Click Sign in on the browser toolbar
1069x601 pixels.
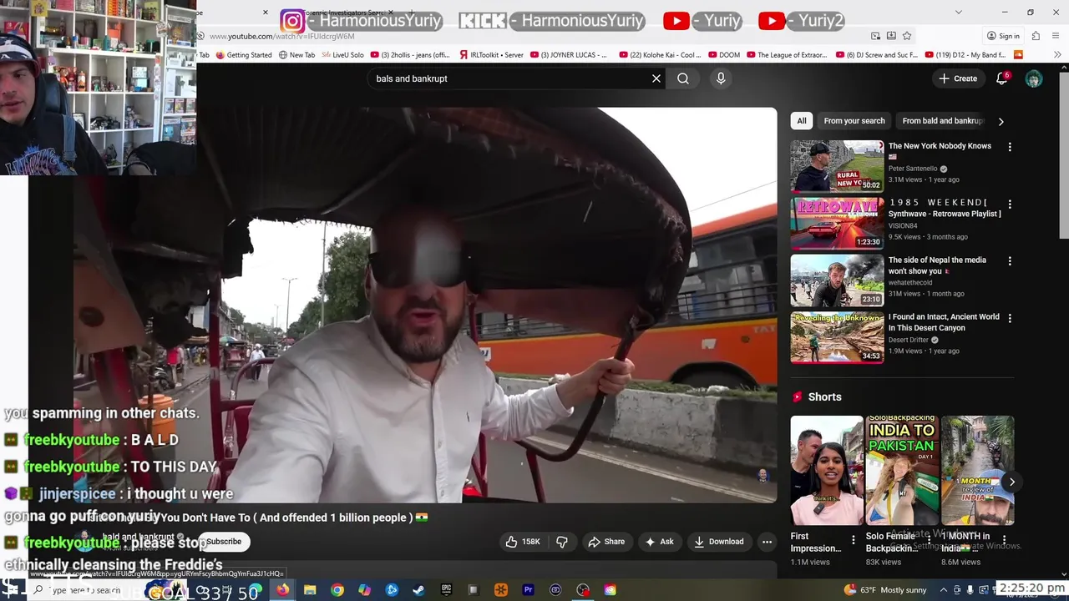[x=1003, y=36]
